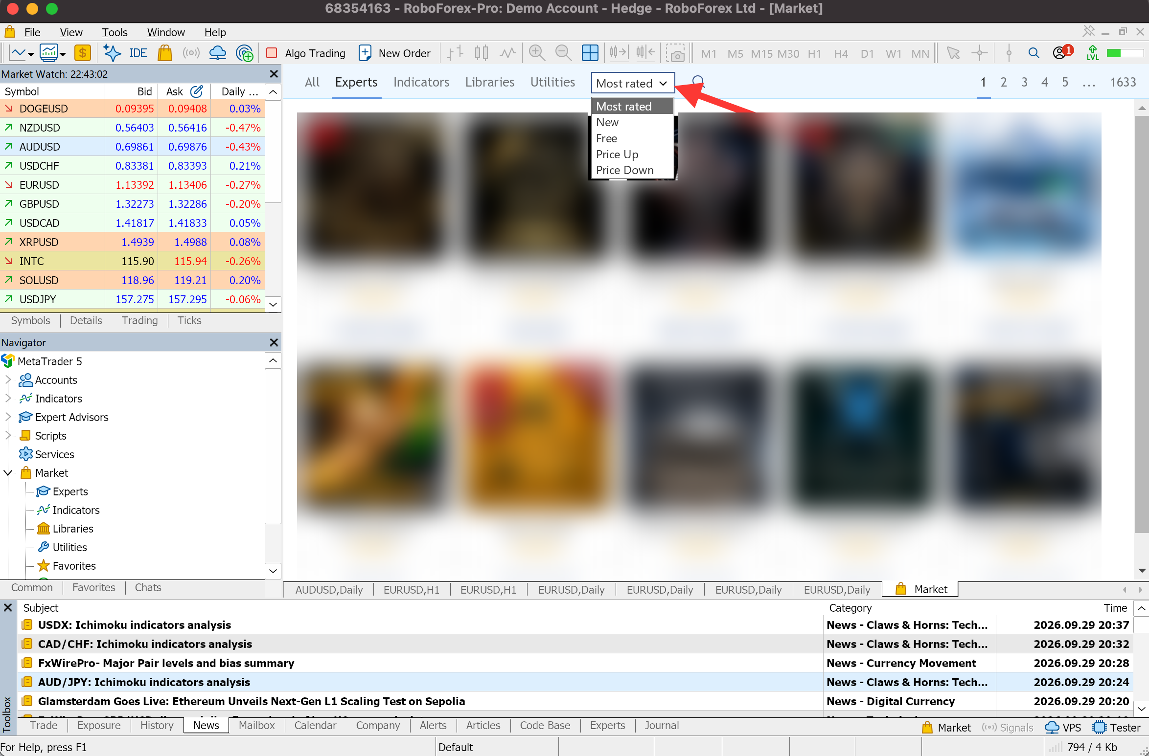The width and height of the screenshot is (1149, 756).
Task: Select the H1 timeframe
Action: point(814,53)
